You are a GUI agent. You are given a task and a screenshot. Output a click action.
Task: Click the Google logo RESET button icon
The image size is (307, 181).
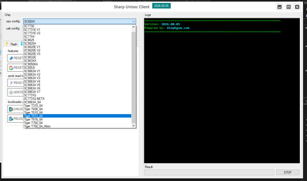11,68
